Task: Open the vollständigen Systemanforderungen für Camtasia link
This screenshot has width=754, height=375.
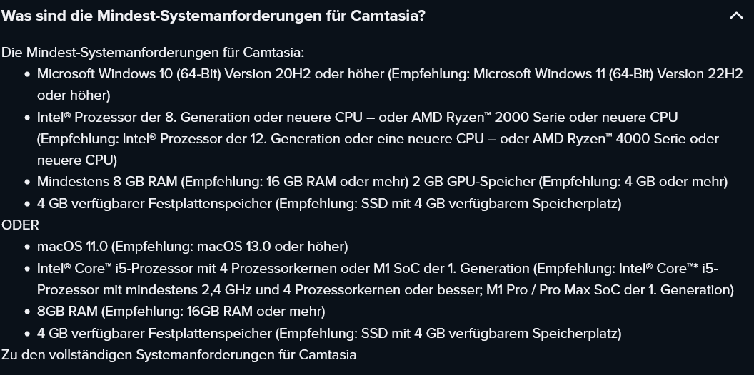Action: (x=179, y=355)
